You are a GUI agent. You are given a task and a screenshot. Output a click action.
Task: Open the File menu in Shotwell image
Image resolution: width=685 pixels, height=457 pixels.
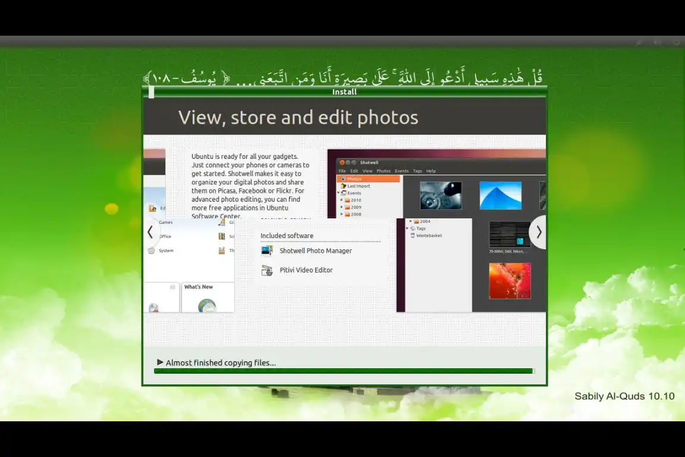[x=342, y=171]
